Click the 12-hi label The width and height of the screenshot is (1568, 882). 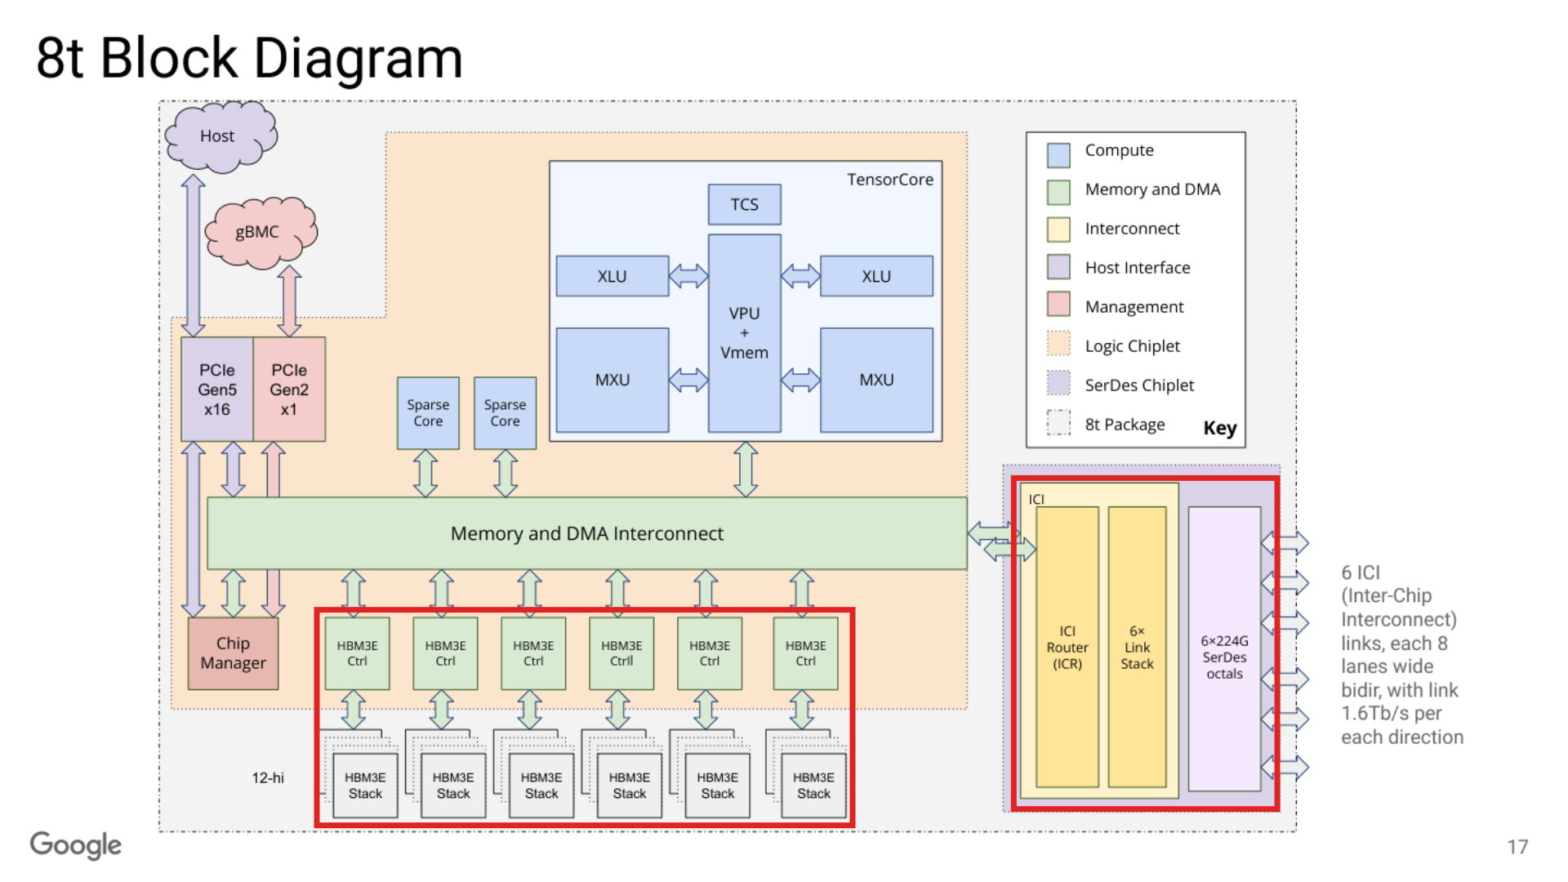tap(268, 778)
